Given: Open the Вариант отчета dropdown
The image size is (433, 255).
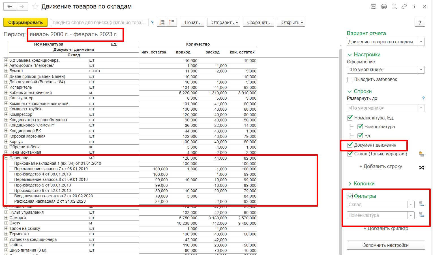Looking at the screenshot, I should click(x=421, y=42).
